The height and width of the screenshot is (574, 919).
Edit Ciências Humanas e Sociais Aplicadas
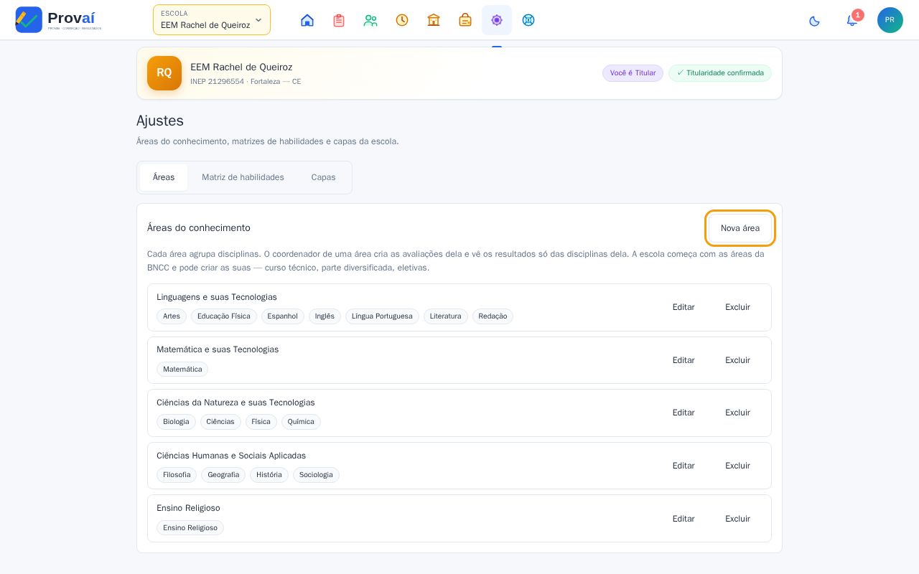pos(684,466)
